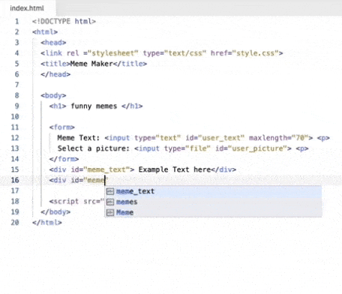Pick the Meme autocomplete suggestion

pos(213,212)
